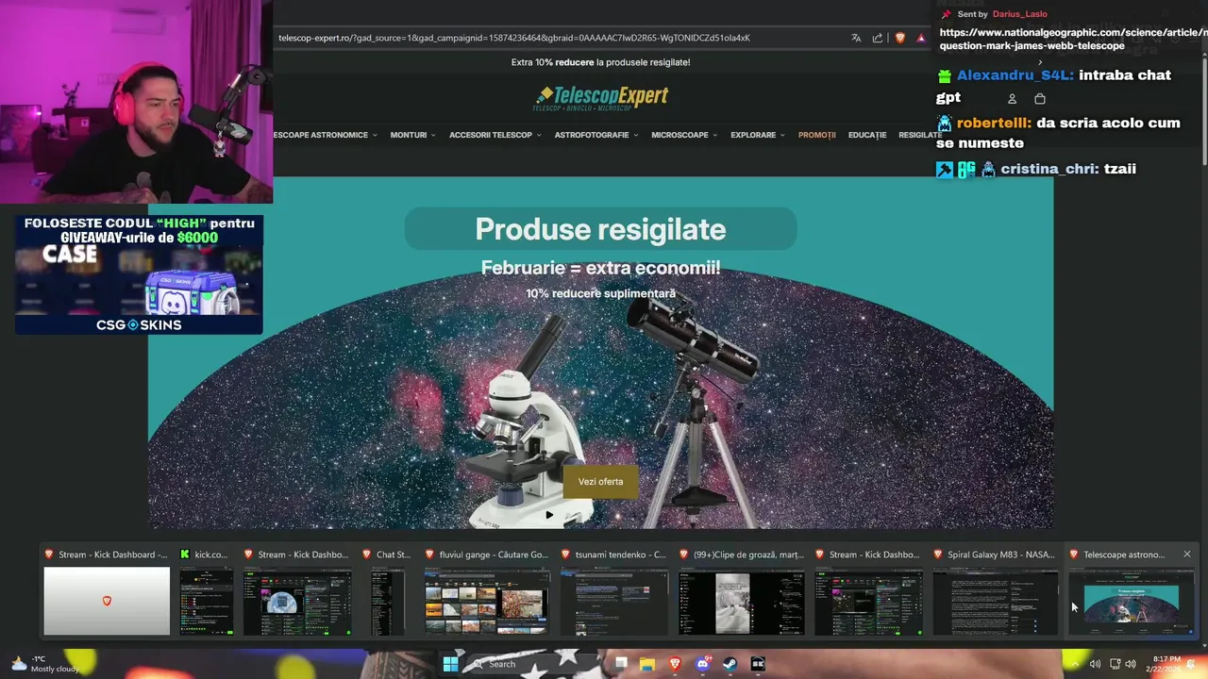Click the 10% reducere suplimentară text
Screen dimensions: 1208x679
[x=600, y=293]
